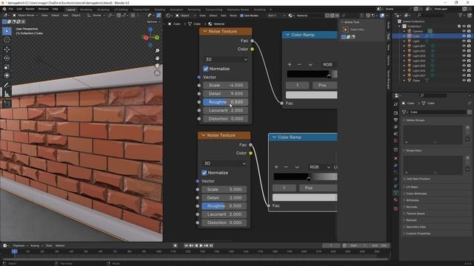Add a color stop in upper Color Ramp
Image resolution: width=474 pixels, height=266 pixels.
click(290, 64)
